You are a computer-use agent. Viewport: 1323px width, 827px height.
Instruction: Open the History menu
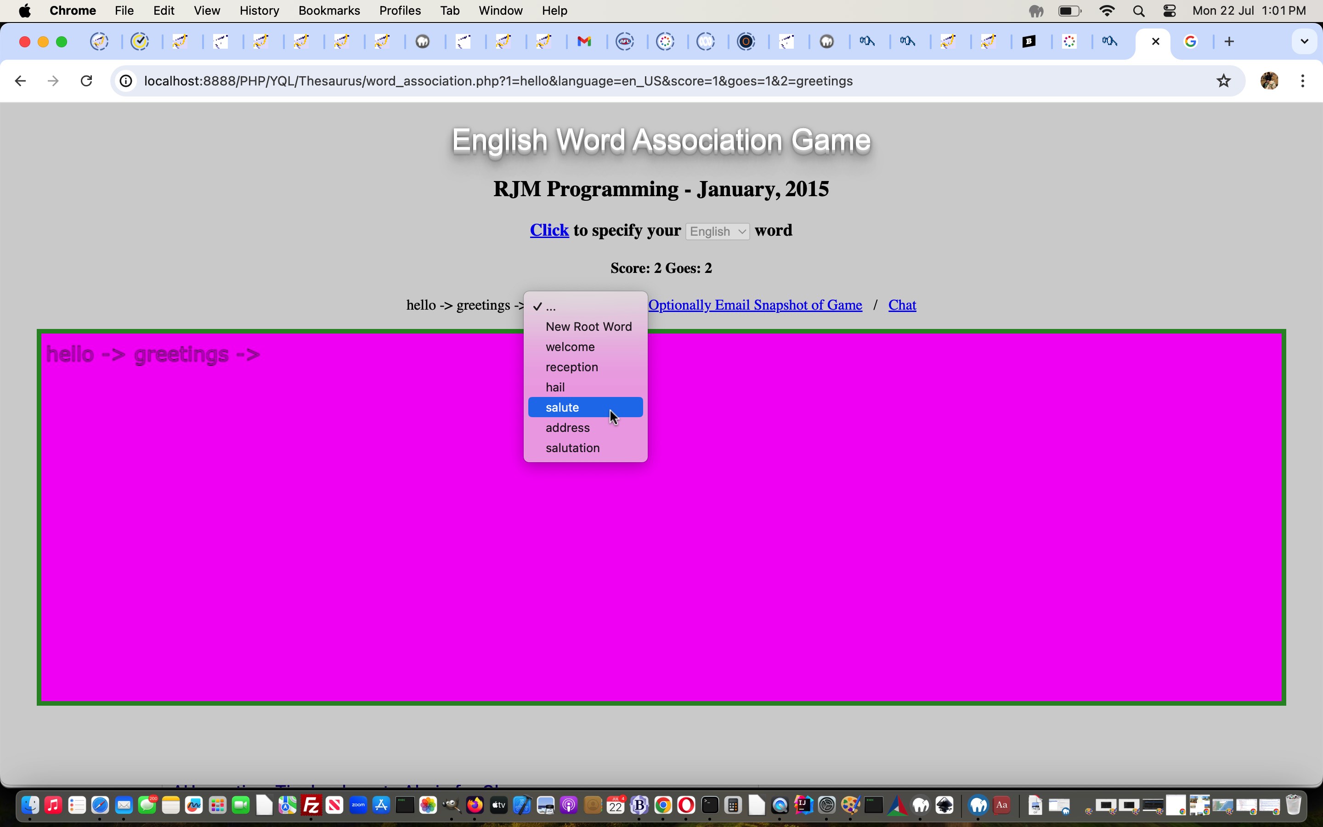point(260,11)
